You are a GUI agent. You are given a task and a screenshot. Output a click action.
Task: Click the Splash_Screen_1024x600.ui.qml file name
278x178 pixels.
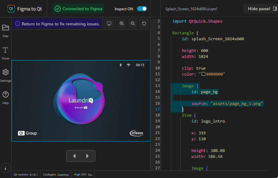pyautogui.click(x=191, y=9)
